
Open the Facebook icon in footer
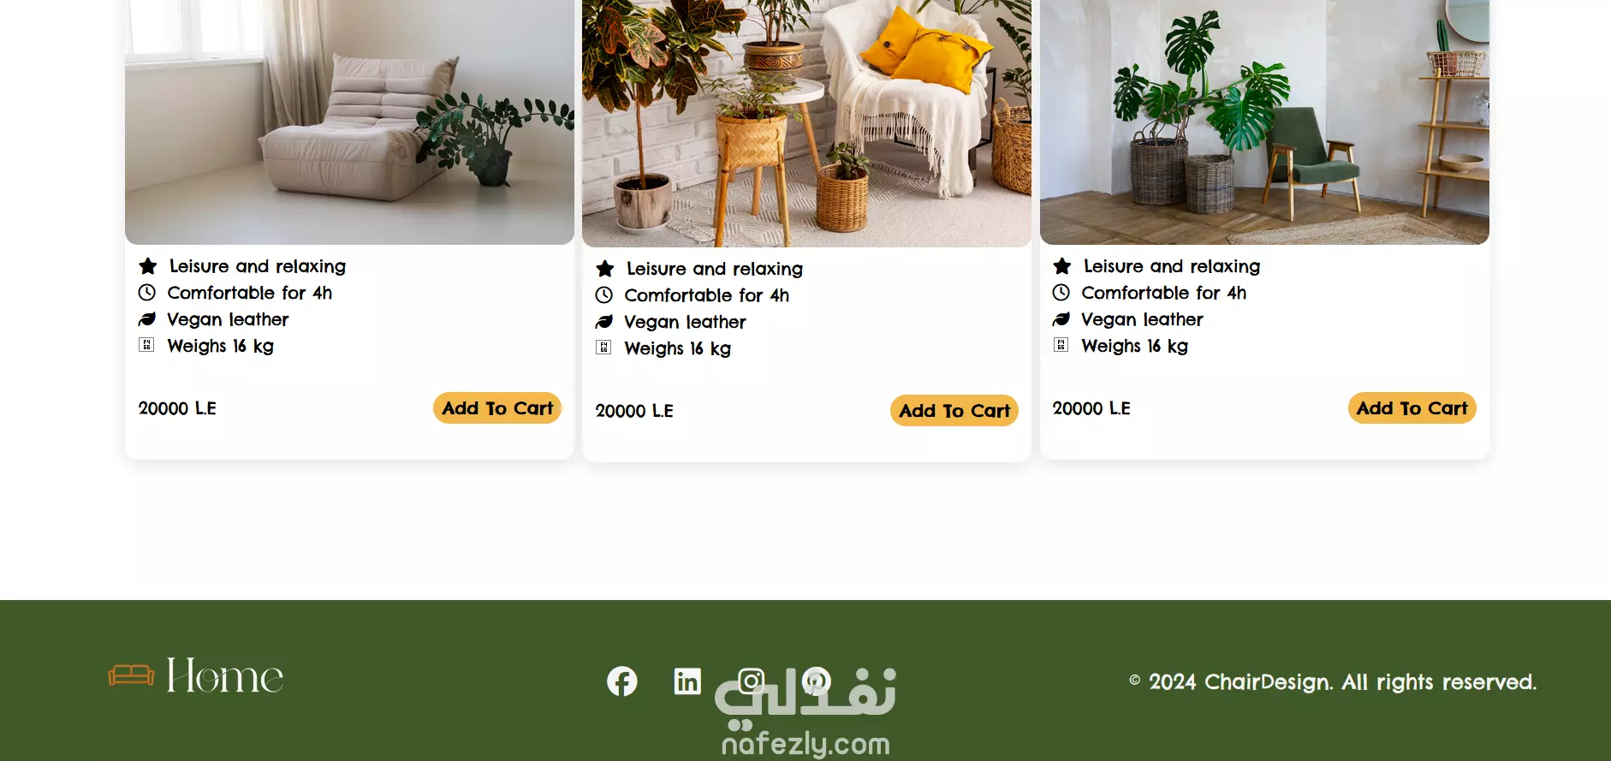622,681
